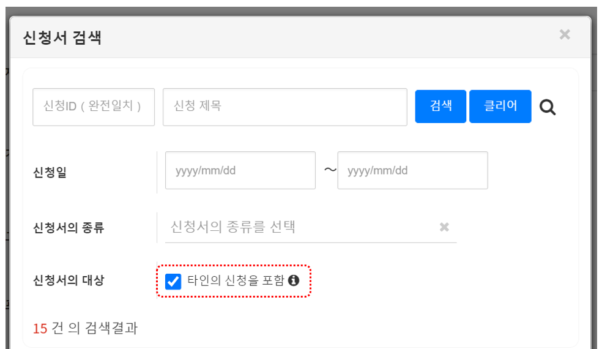Clear the 신청서의 종류 selection with the × icon
The height and width of the screenshot is (349, 602).
click(444, 227)
